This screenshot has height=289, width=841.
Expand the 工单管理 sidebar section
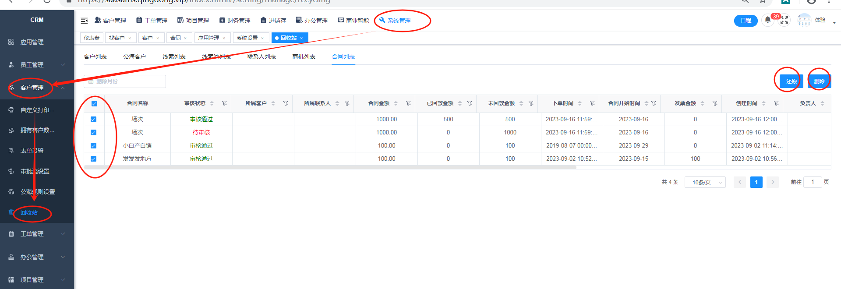click(x=37, y=234)
